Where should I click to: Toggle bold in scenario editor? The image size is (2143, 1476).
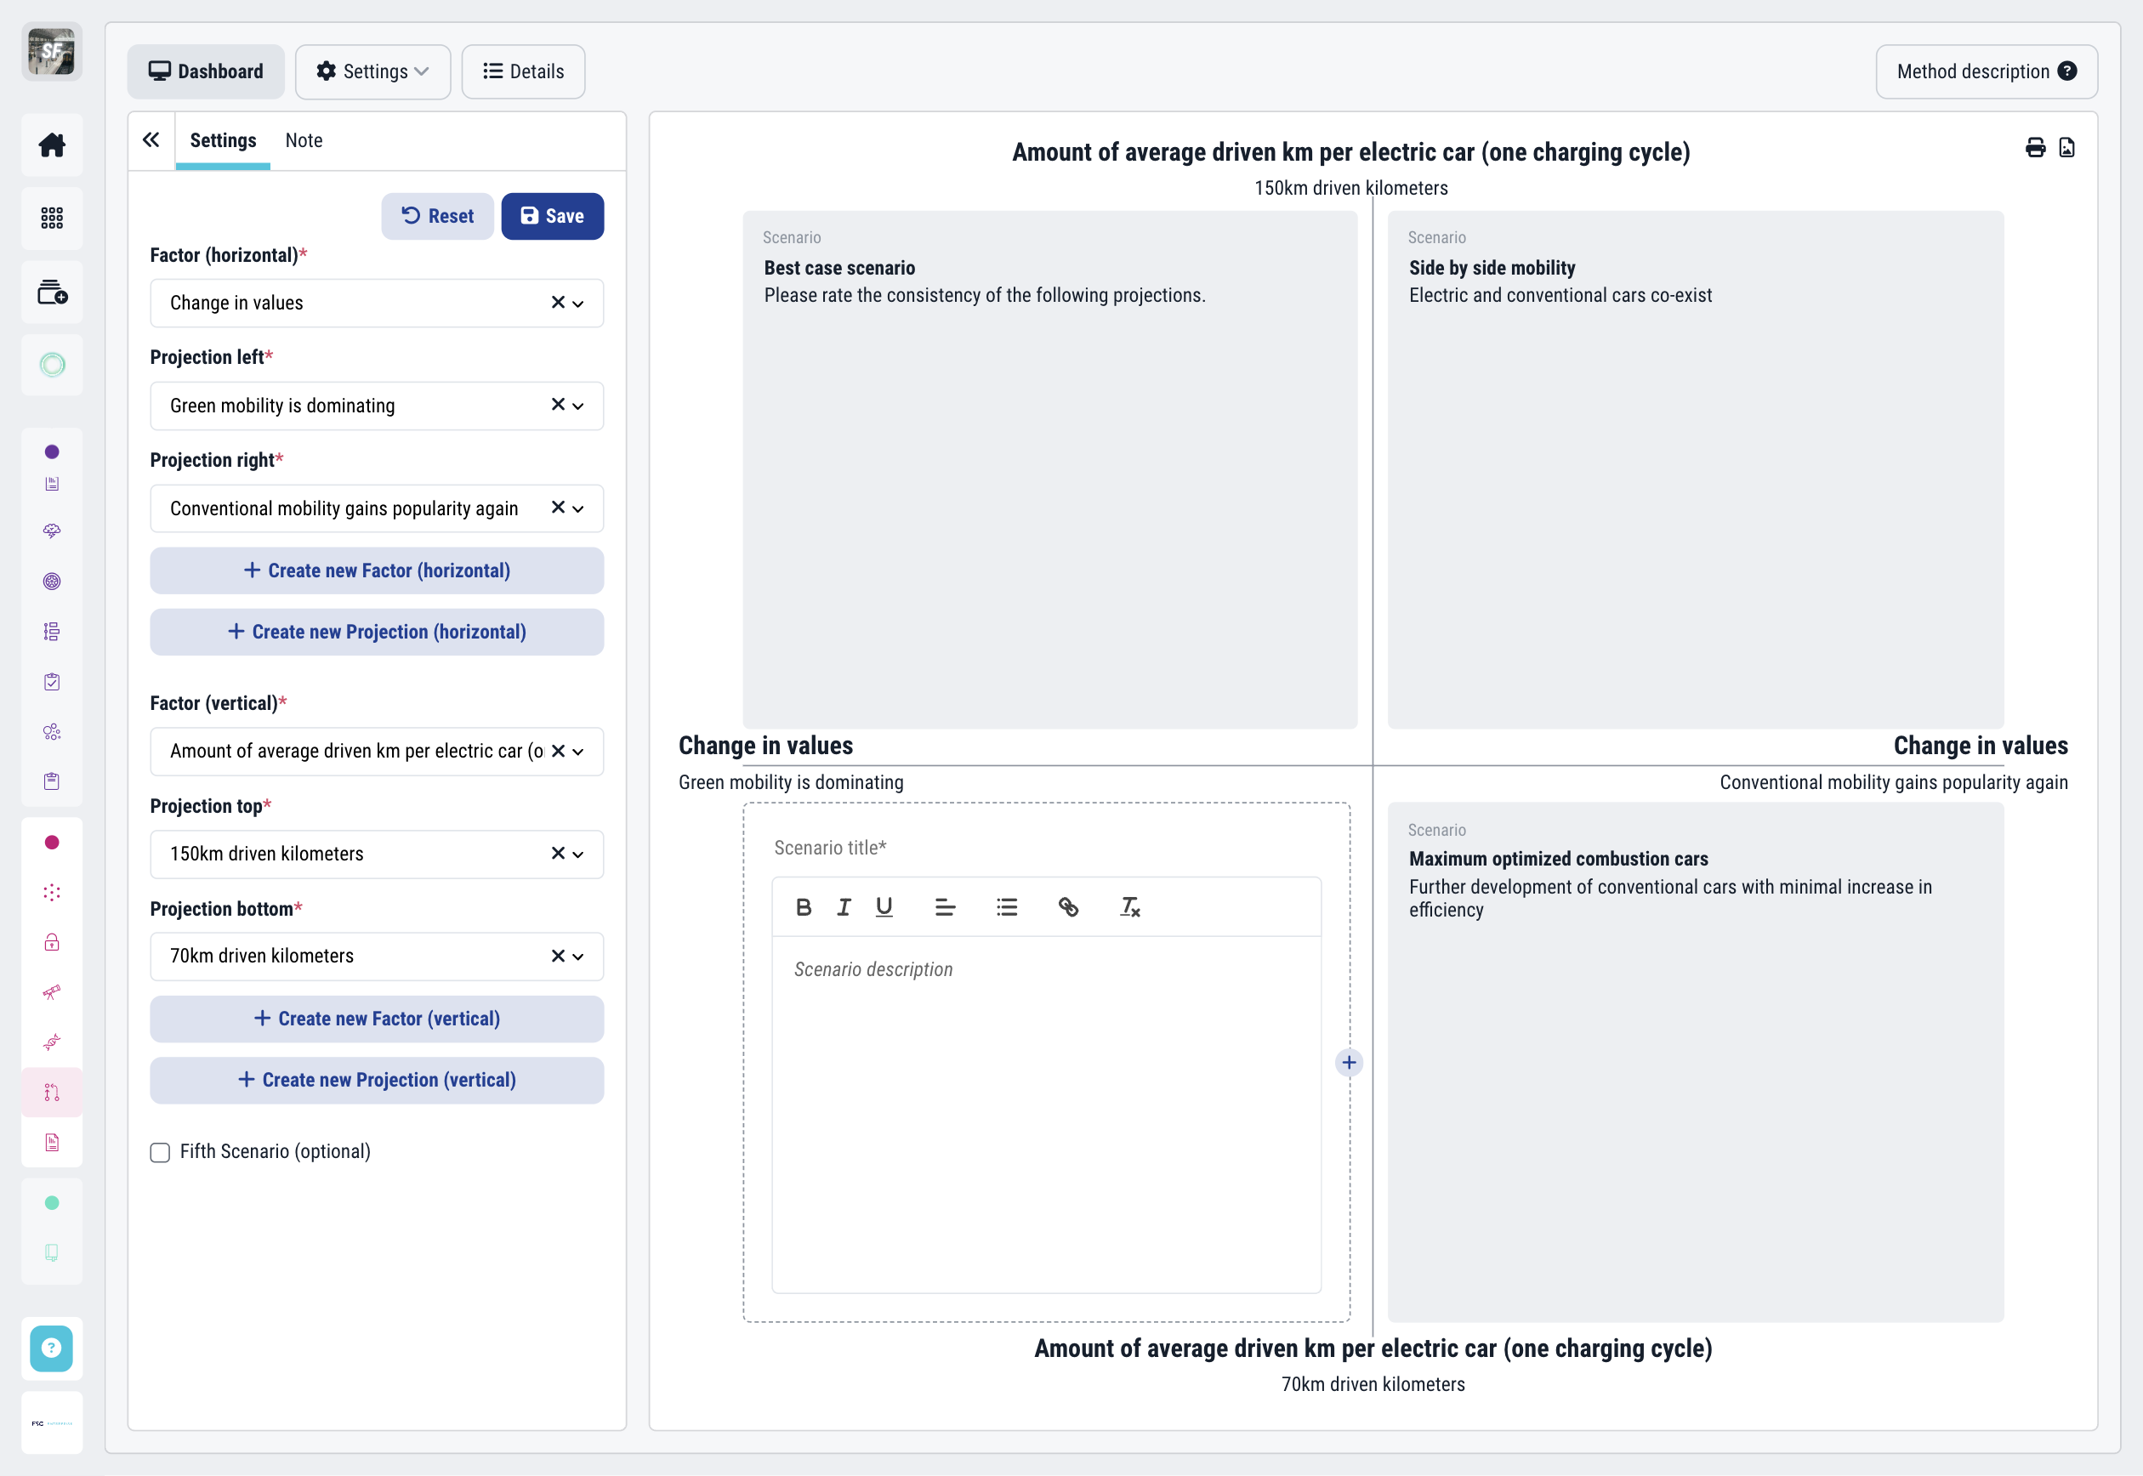[803, 907]
